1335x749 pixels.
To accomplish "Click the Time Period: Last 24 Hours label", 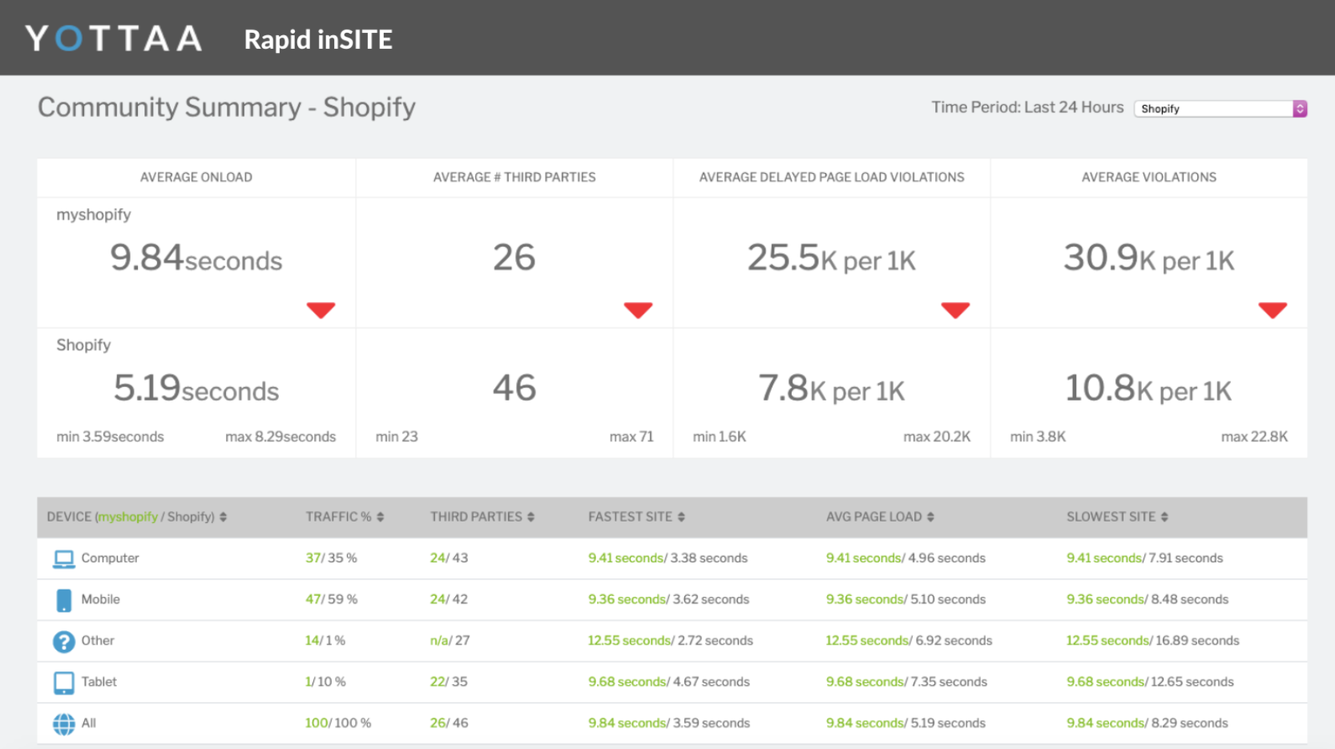I will click(x=1027, y=107).
